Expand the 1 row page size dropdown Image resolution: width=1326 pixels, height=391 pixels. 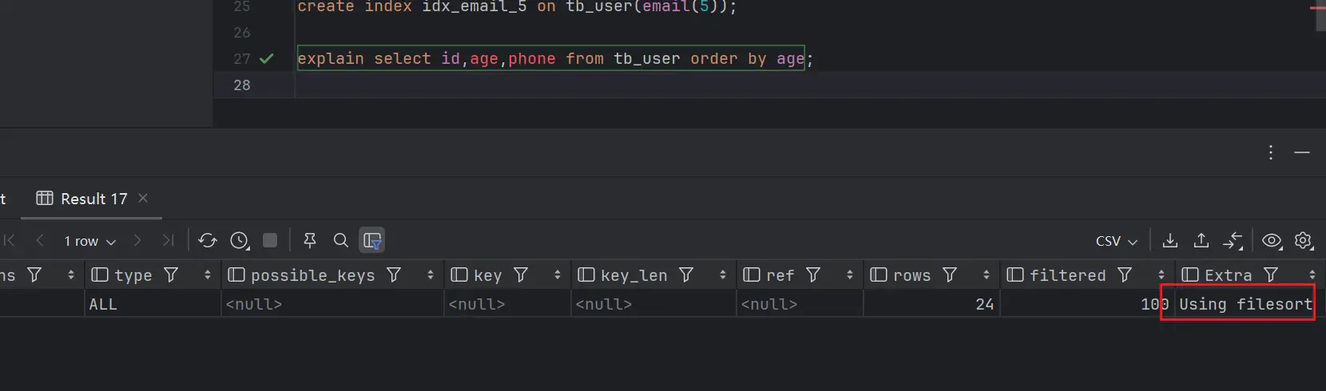pyautogui.click(x=90, y=241)
